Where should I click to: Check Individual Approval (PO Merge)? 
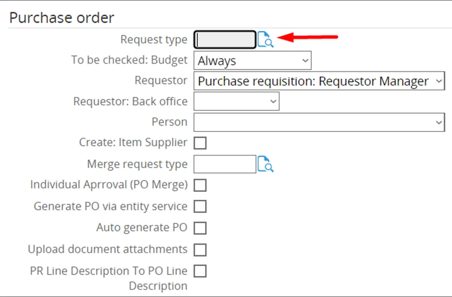pyautogui.click(x=200, y=185)
